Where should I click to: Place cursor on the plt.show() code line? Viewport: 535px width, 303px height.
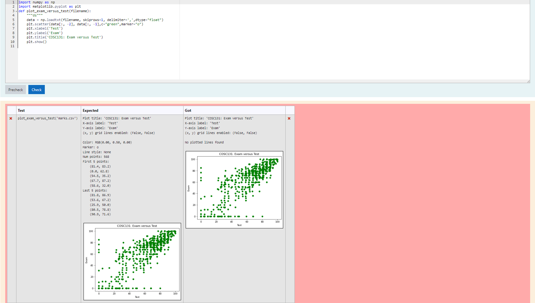pyautogui.click(x=37, y=42)
